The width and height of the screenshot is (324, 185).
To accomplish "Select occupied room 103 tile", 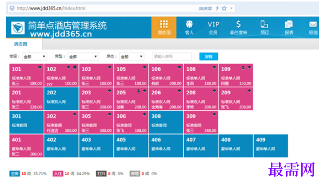I will pos(96,75).
